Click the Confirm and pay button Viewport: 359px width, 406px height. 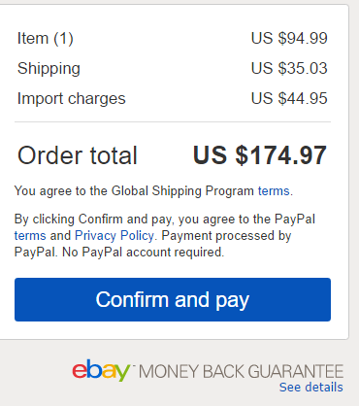coord(173,299)
